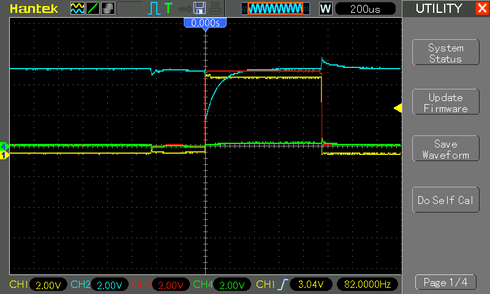Viewport: 490px width, 294px height.
Task: Click the 3.04V trigger level readout
Action: pyautogui.click(x=311, y=285)
